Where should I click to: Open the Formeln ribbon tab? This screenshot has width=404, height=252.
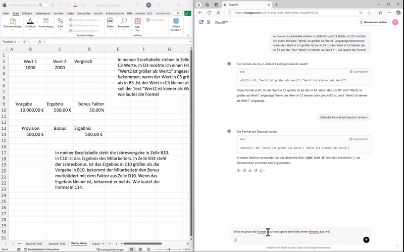58,13
